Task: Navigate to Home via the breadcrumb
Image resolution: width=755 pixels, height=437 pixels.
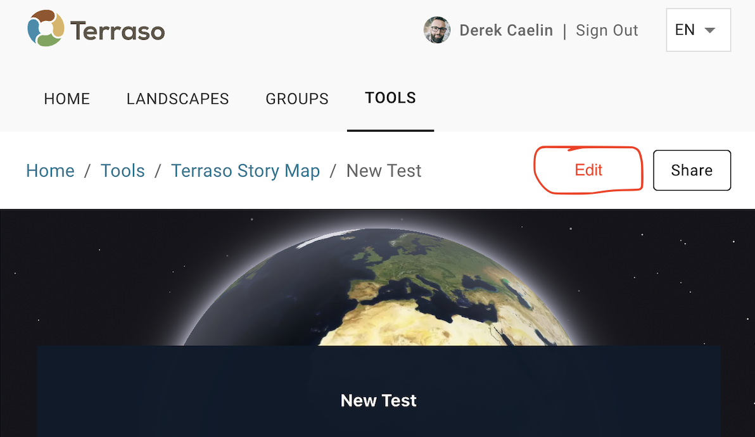Action: [50, 170]
